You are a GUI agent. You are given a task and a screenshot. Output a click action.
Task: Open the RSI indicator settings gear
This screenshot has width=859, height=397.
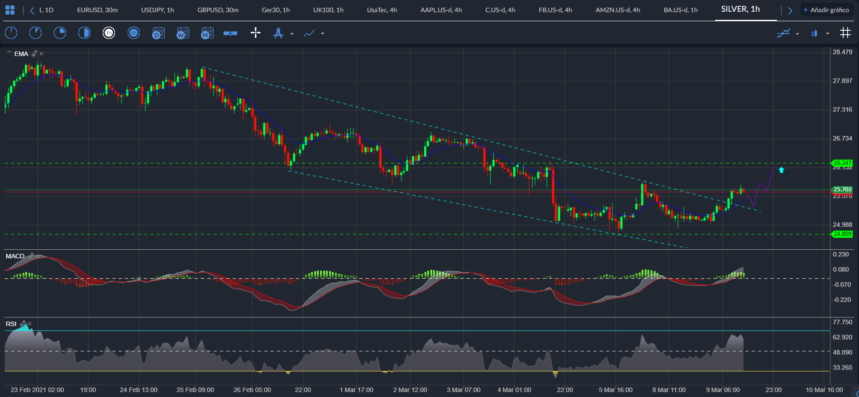23,324
